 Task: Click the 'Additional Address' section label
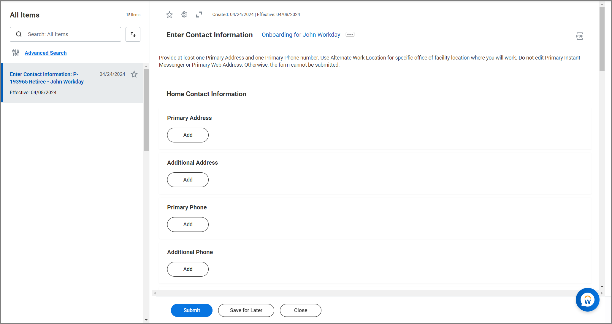[192, 163]
